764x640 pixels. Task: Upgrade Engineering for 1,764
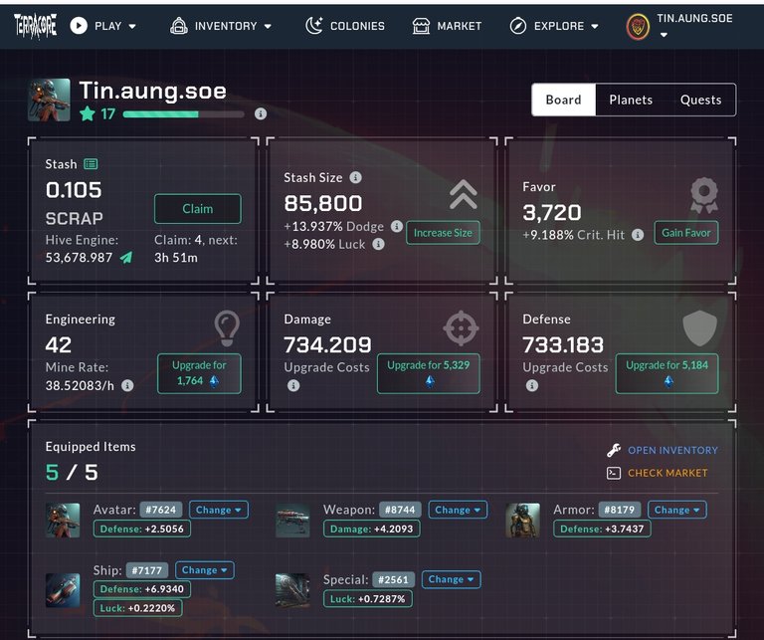click(x=199, y=373)
